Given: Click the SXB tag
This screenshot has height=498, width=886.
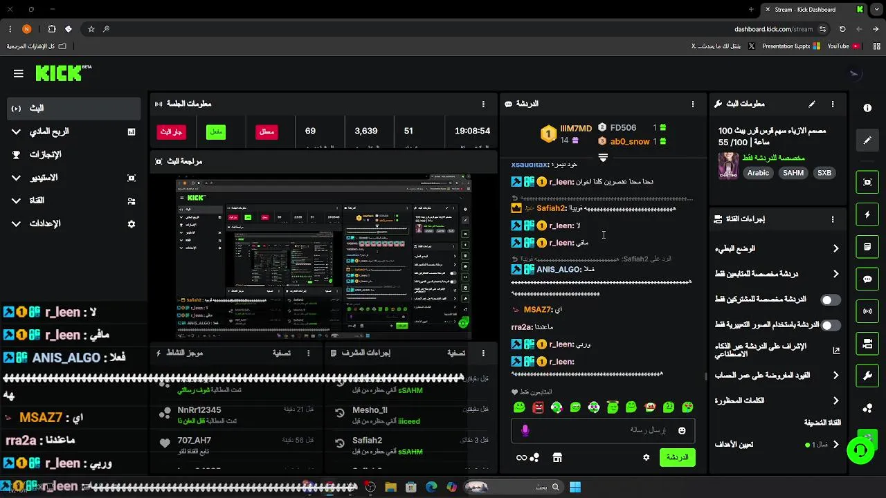Looking at the screenshot, I should coord(824,173).
